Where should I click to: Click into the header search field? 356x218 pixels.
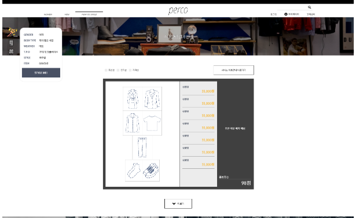coord(292,8)
